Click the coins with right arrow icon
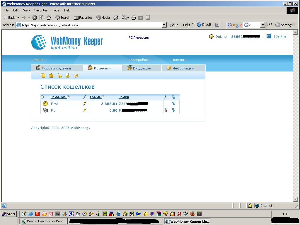 (x=67, y=76)
